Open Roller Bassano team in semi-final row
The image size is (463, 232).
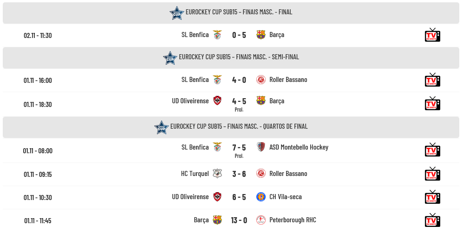(288, 80)
